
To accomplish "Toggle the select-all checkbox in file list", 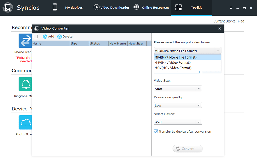I will pos(35,37).
